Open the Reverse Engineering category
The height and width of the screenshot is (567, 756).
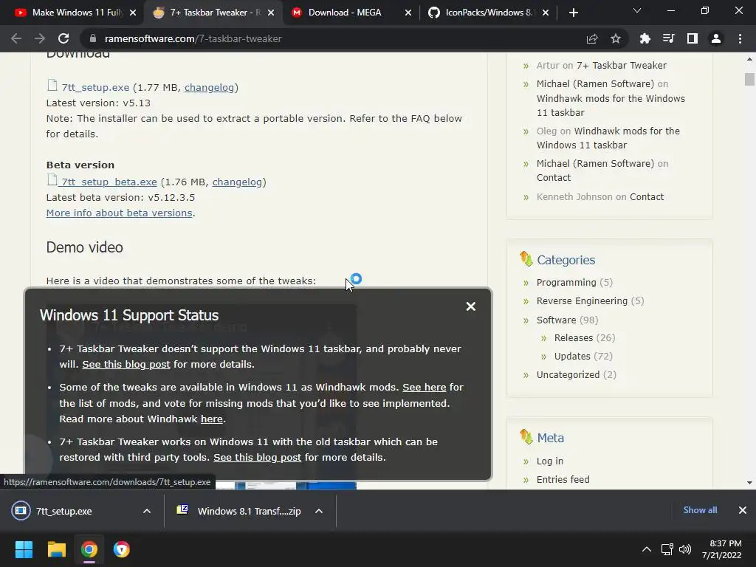(x=582, y=301)
